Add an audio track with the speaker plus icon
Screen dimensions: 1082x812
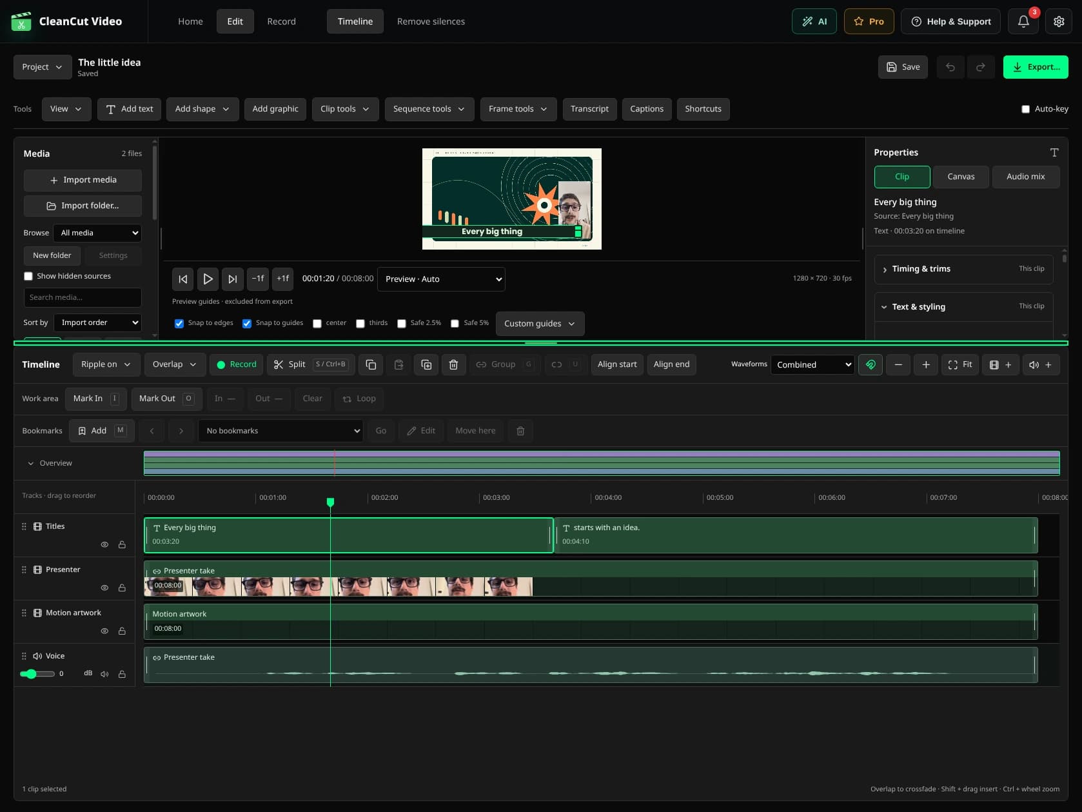[1041, 364]
